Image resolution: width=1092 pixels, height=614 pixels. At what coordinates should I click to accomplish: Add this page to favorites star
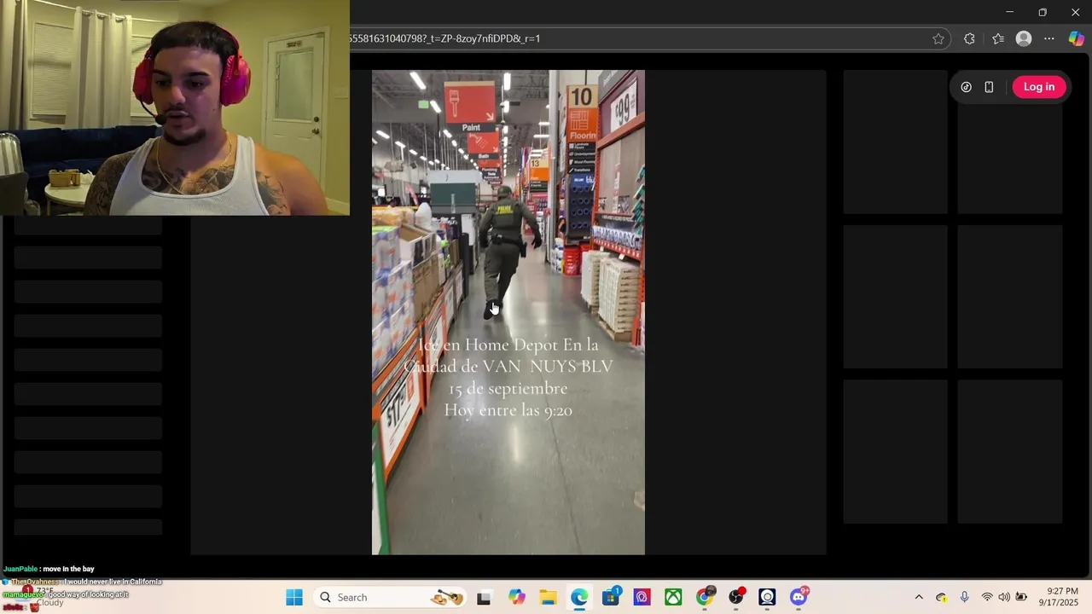coord(938,38)
